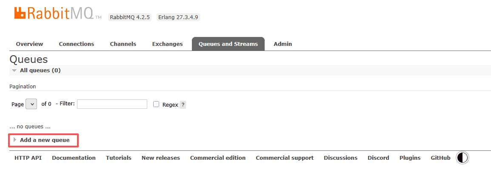Click the Filter text input field
This screenshot has height=181, width=491.
click(112, 104)
